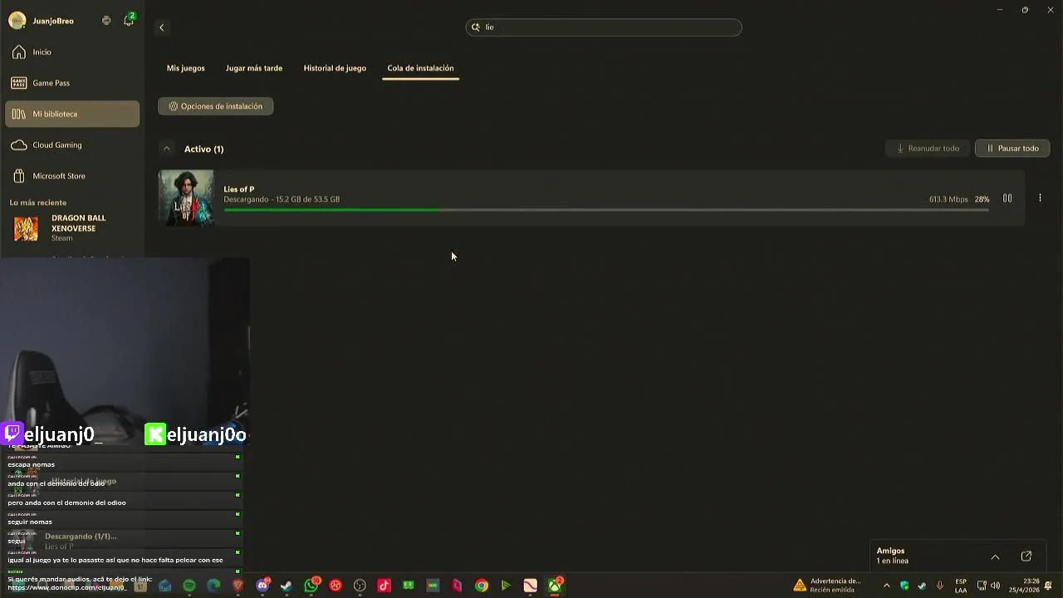Open the clock showing 23:26

1024,586
